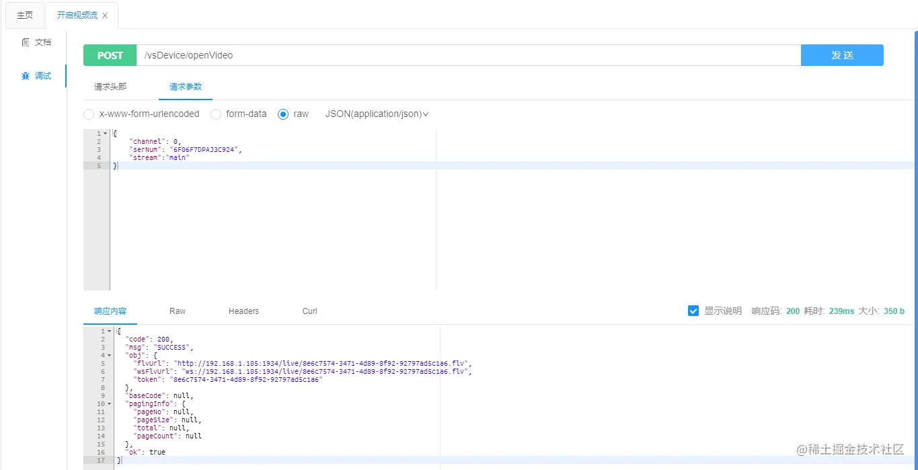Select the form-data radio button

tap(216, 114)
